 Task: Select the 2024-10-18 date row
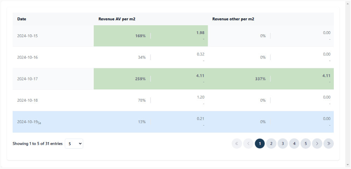point(27,100)
